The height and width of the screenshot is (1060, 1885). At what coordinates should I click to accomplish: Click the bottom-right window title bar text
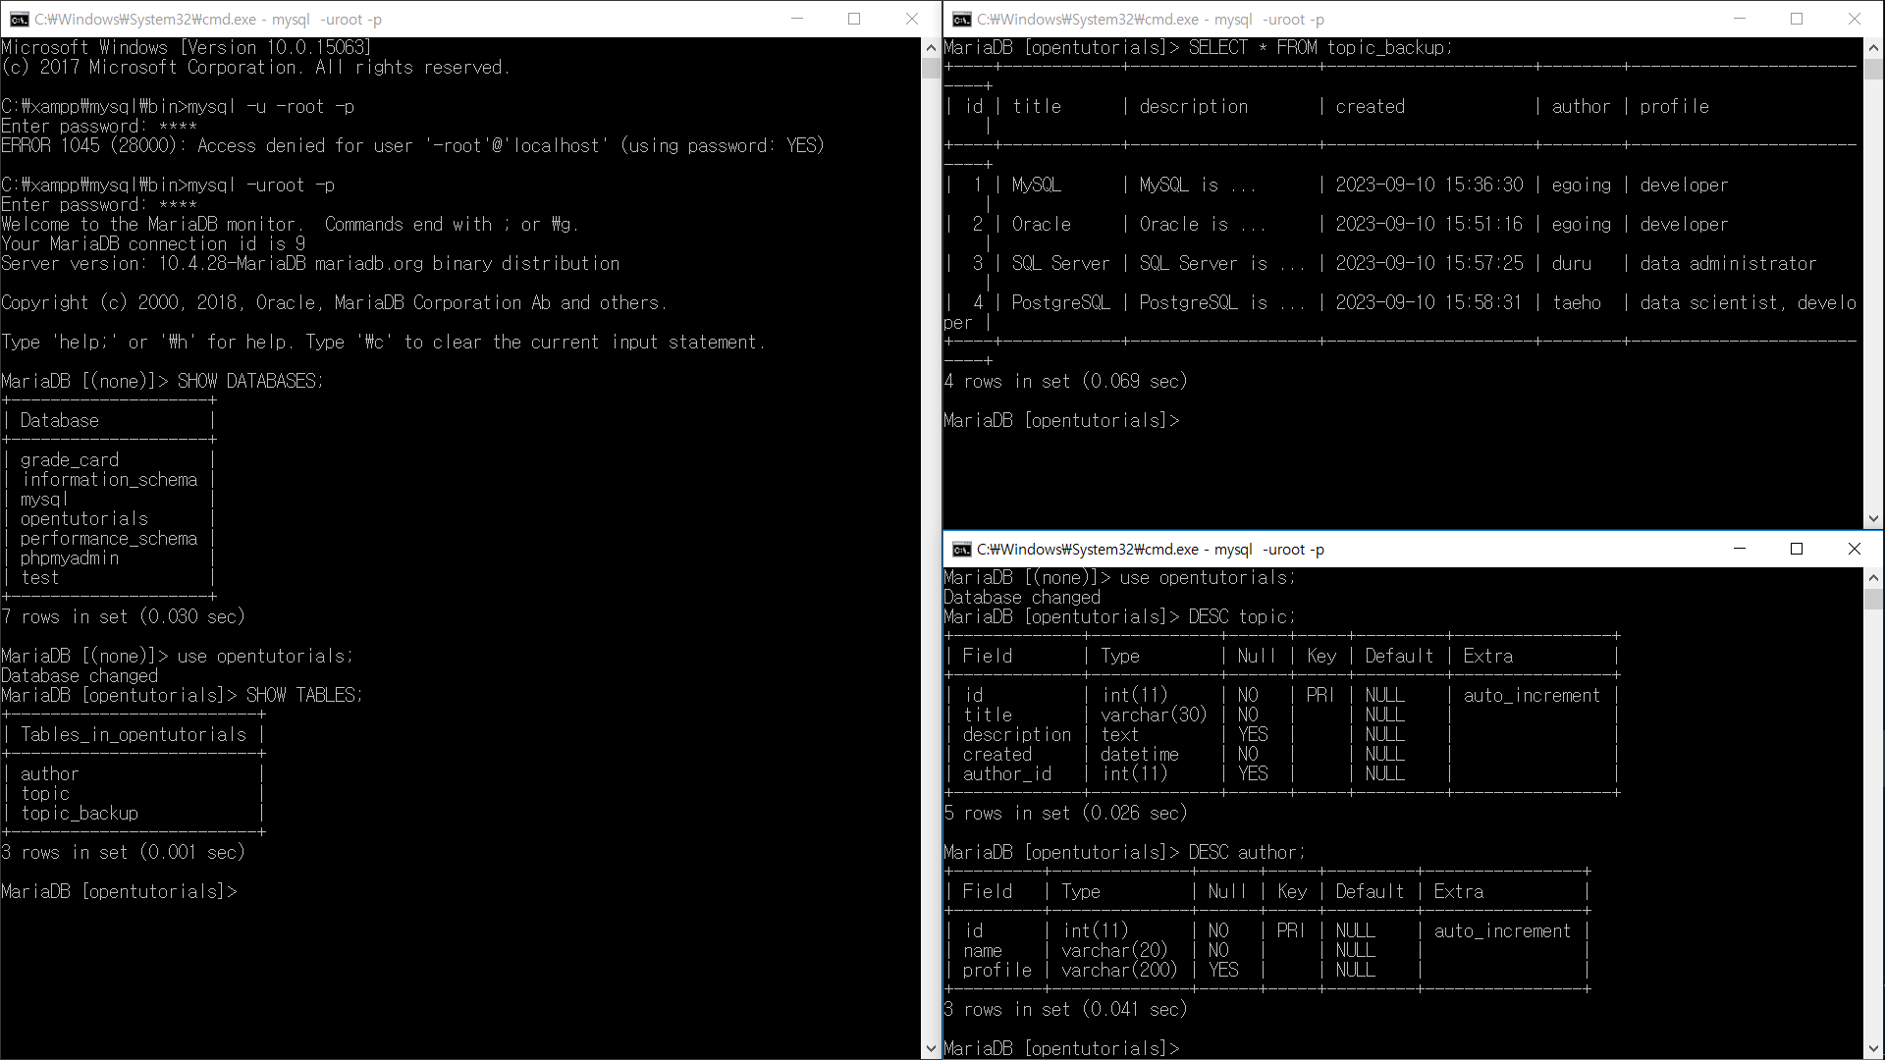point(1150,549)
